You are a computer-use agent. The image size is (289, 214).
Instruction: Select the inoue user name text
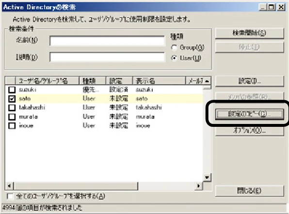click(x=26, y=126)
